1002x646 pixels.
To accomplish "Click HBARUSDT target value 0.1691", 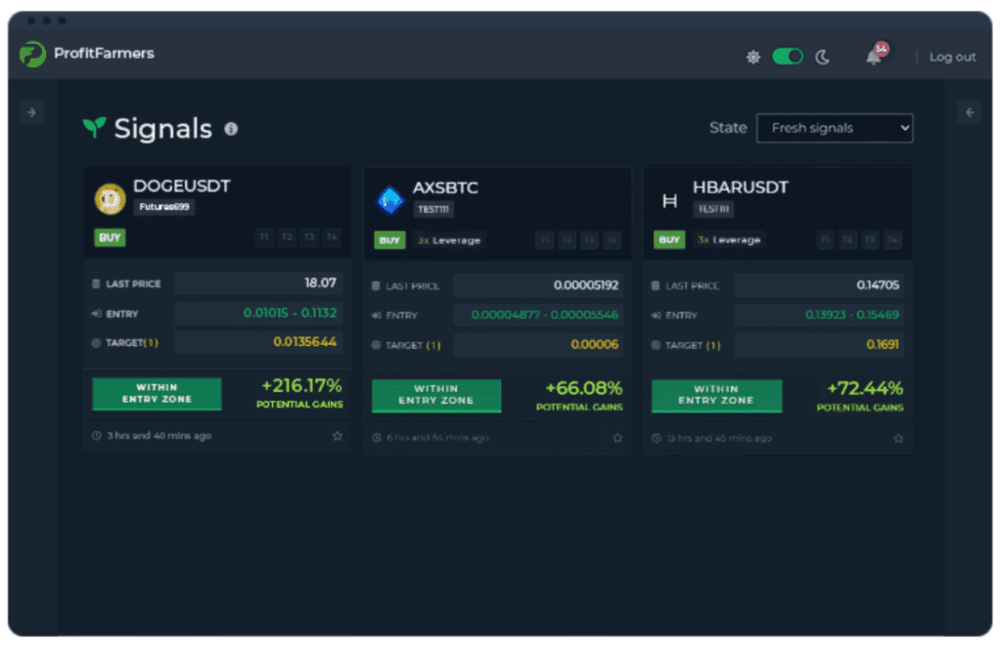I will [883, 345].
